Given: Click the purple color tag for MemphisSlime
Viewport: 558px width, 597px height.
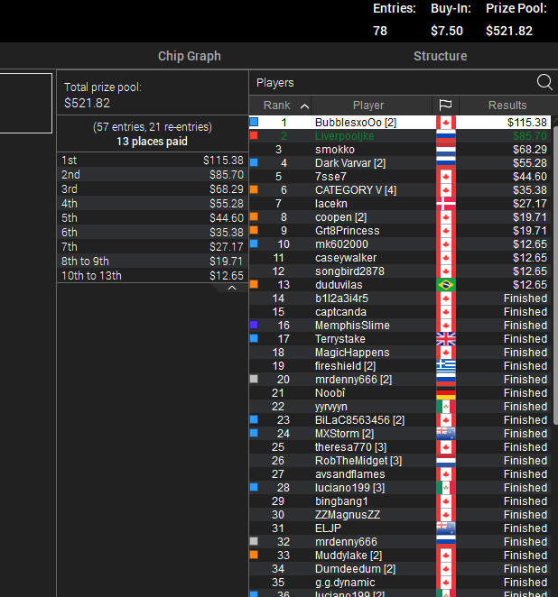Looking at the screenshot, I should click(254, 325).
